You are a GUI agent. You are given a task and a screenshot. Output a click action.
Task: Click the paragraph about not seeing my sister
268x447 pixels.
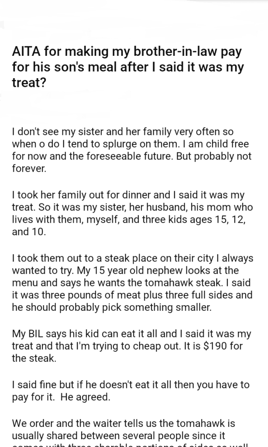coord(132,150)
